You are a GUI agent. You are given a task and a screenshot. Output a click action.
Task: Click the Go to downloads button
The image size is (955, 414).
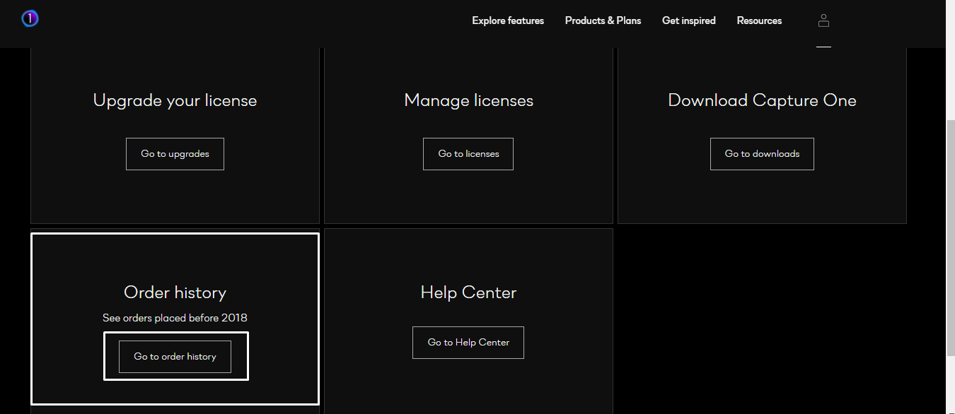click(x=762, y=154)
